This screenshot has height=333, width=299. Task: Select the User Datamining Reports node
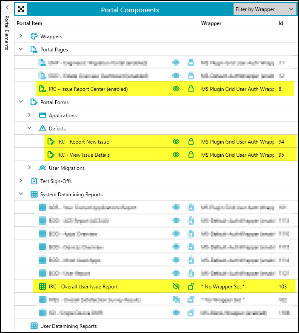tap(156, 326)
